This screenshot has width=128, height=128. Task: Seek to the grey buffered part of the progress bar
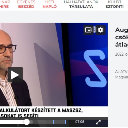(31, 122)
